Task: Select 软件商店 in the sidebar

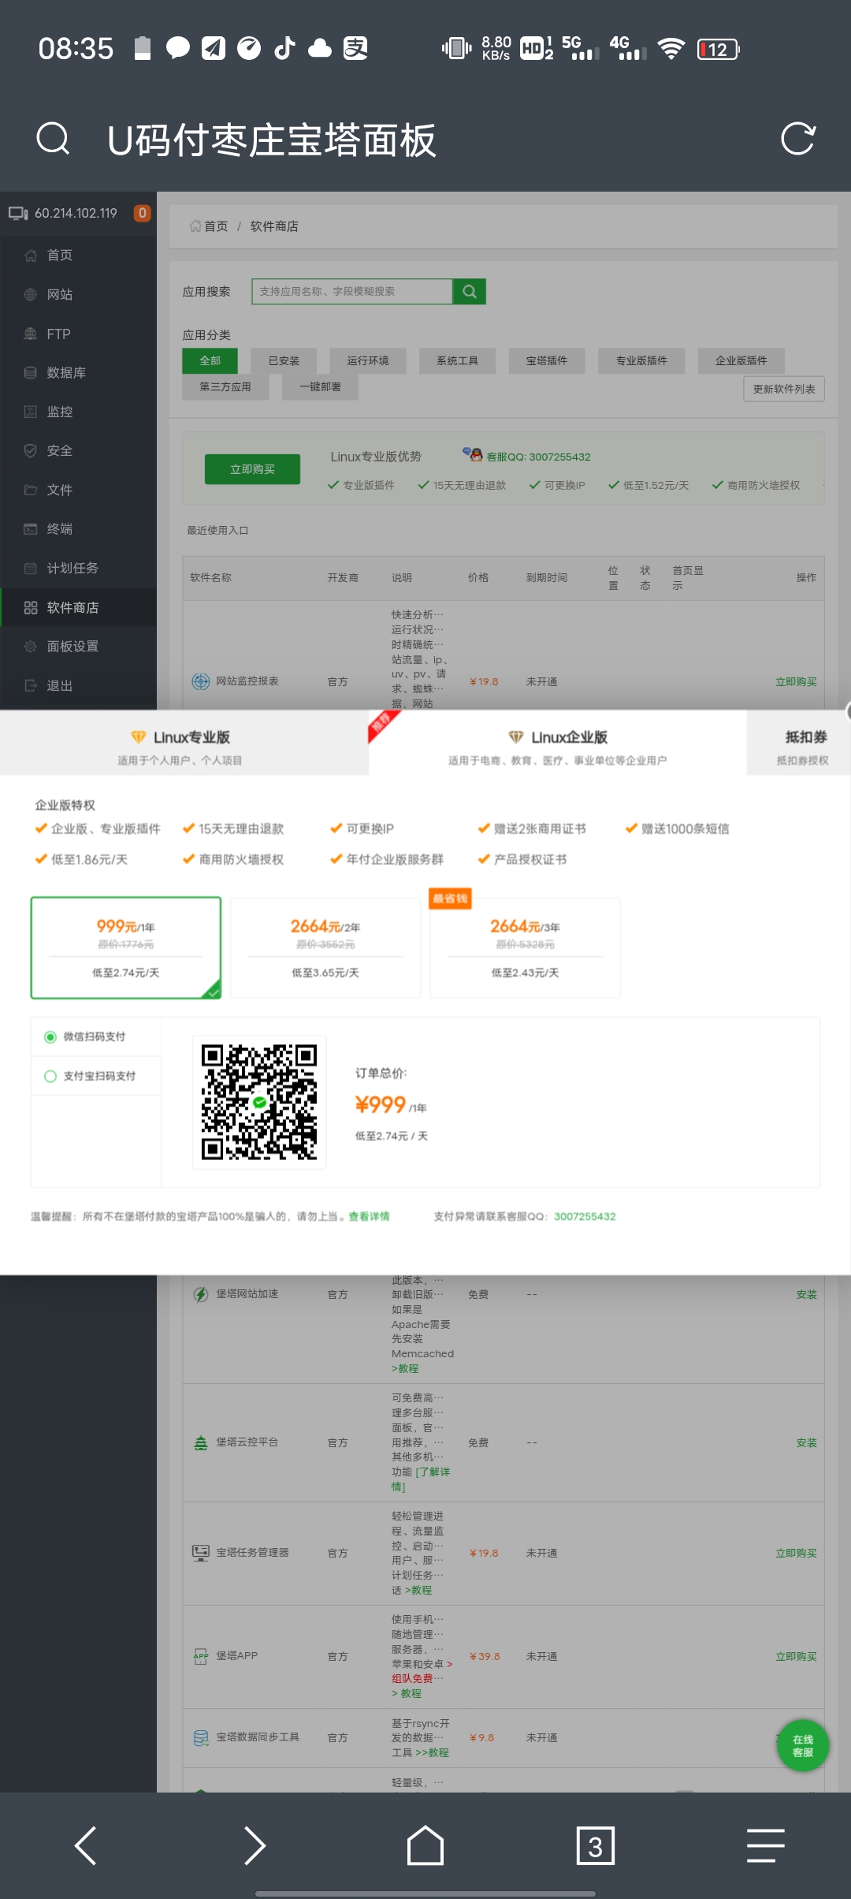Action: click(x=79, y=607)
